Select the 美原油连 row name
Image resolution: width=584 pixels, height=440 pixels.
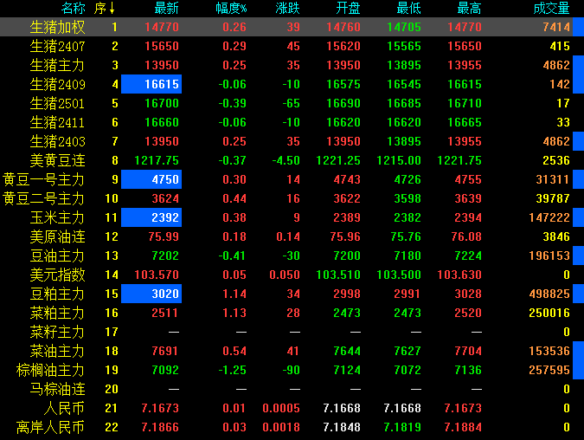57,236
